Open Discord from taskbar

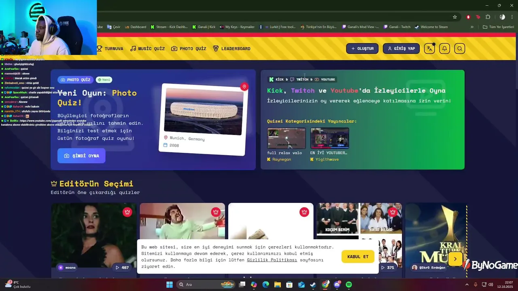337,285
